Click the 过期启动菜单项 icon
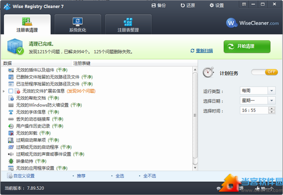This screenshot has width=283, height=195. coord(11,140)
